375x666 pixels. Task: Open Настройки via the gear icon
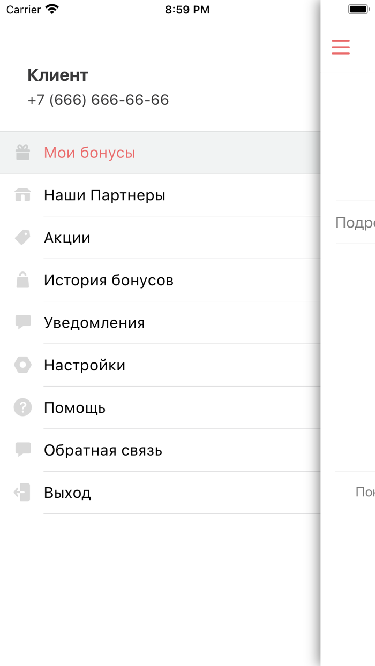(x=22, y=365)
